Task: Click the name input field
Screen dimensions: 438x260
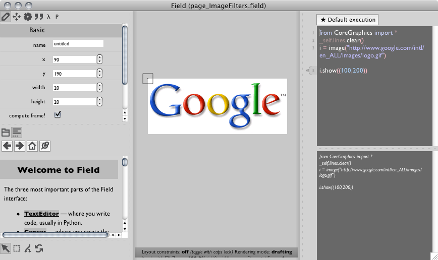Action: tap(78, 44)
